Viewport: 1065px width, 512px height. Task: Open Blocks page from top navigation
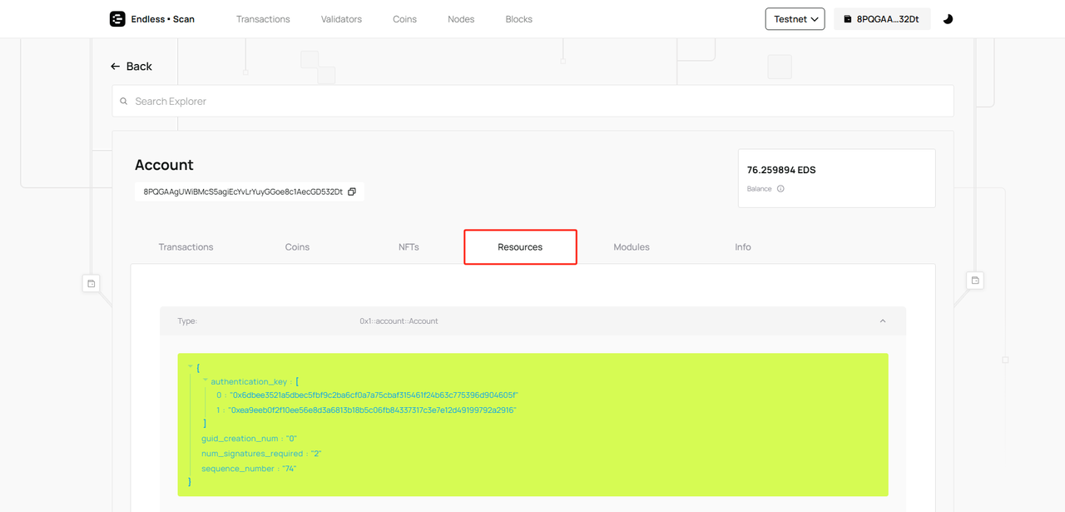coord(518,19)
